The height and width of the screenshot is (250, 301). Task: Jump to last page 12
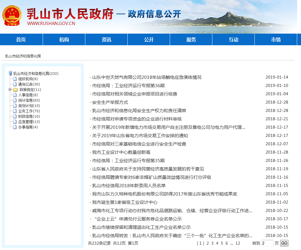pyautogui.click(x=237, y=243)
